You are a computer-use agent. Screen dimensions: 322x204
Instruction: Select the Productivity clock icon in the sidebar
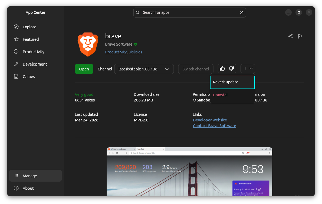click(x=17, y=52)
